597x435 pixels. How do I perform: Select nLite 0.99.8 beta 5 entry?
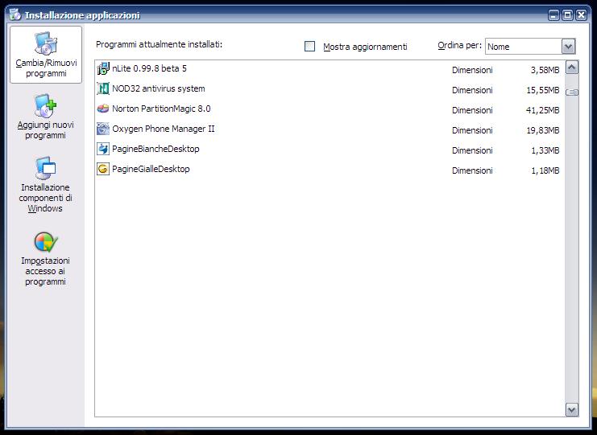coord(330,69)
